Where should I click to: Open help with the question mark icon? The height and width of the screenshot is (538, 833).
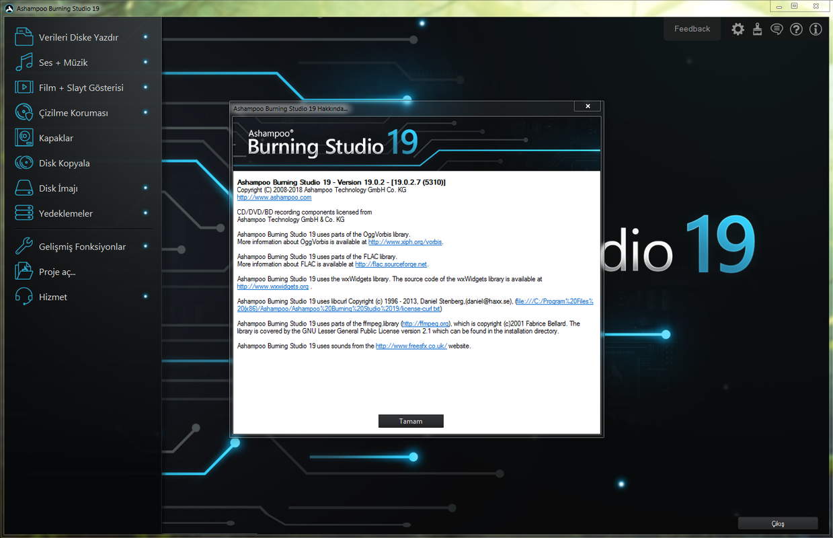(x=796, y=29)
